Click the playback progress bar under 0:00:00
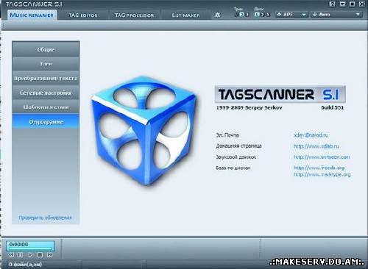368x269 pixels. coord(30,248)
